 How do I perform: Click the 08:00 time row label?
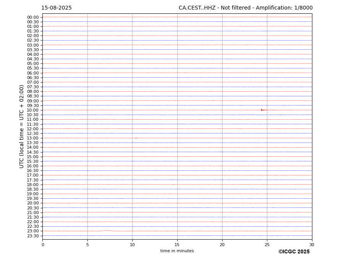[33, 91]
